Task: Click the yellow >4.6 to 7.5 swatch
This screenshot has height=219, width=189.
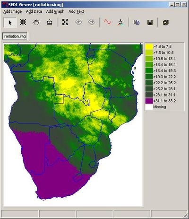Action: coord(149,46)
